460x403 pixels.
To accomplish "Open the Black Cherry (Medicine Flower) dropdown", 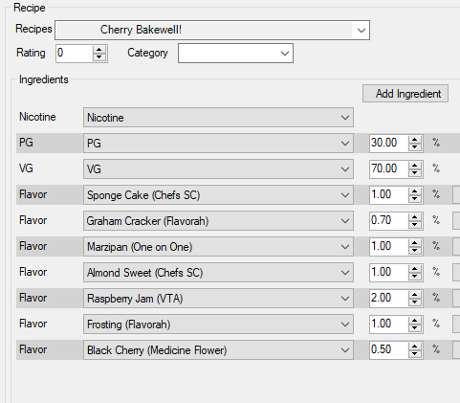I will click(218, 350).
